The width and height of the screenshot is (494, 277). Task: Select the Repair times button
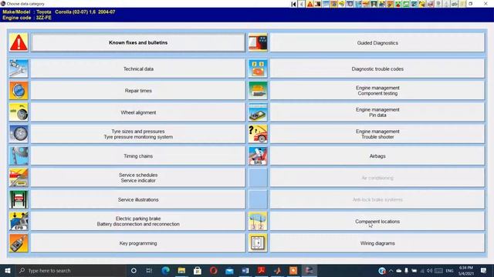(138, 91)
